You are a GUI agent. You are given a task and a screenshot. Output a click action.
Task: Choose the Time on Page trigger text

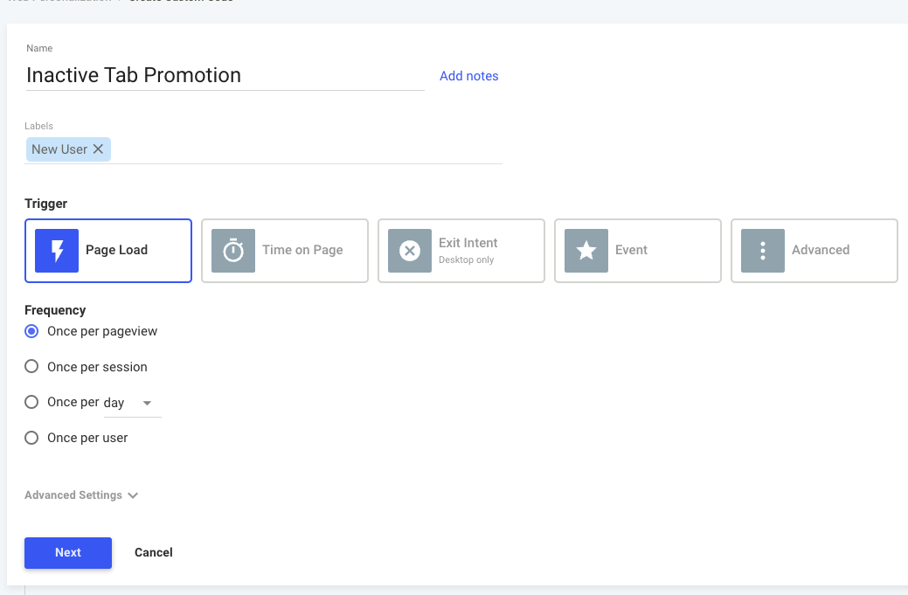[302, 250]
